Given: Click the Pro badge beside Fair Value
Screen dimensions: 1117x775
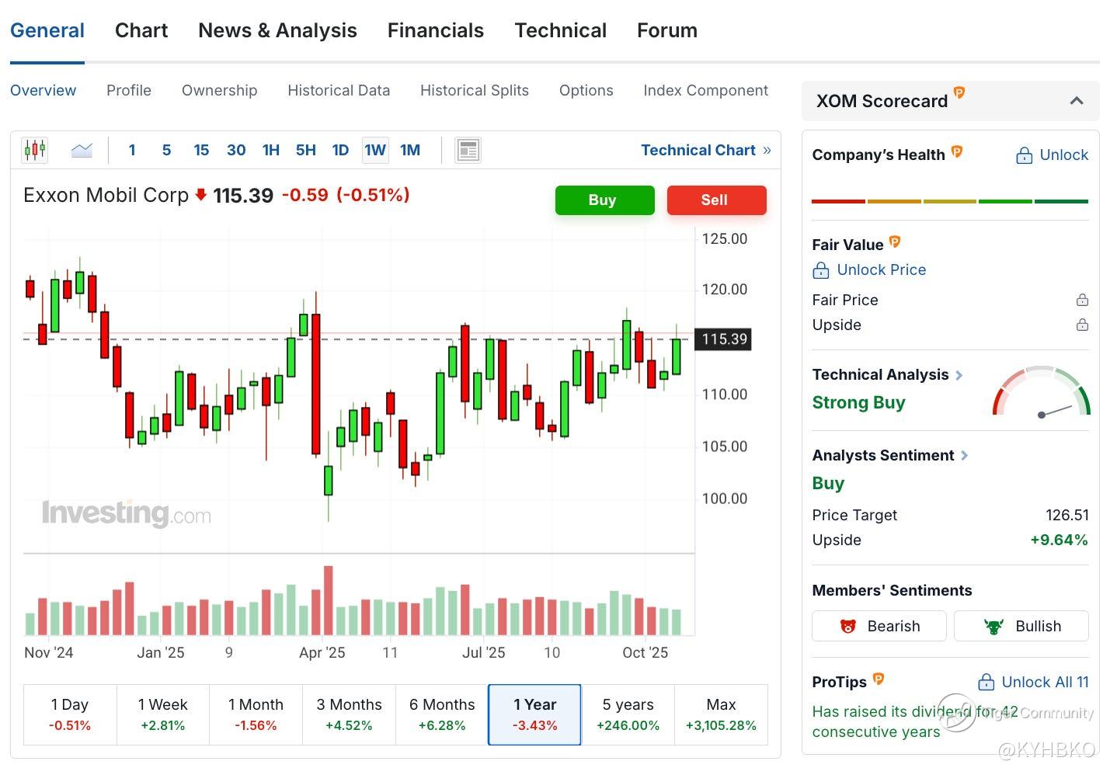Looking at the screenshot, I should [x=895, y=242].
